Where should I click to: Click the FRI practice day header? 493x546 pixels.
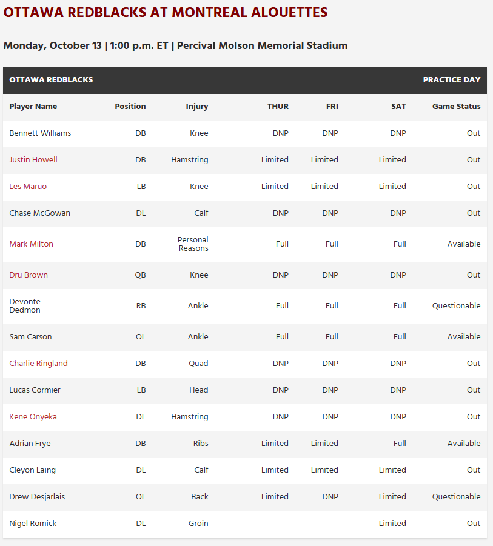click(x=332, y=107)
